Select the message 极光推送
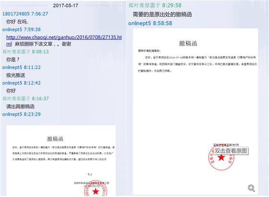This screenshot has height=197, width=269. pyautogui.click(x=15, y=75)
